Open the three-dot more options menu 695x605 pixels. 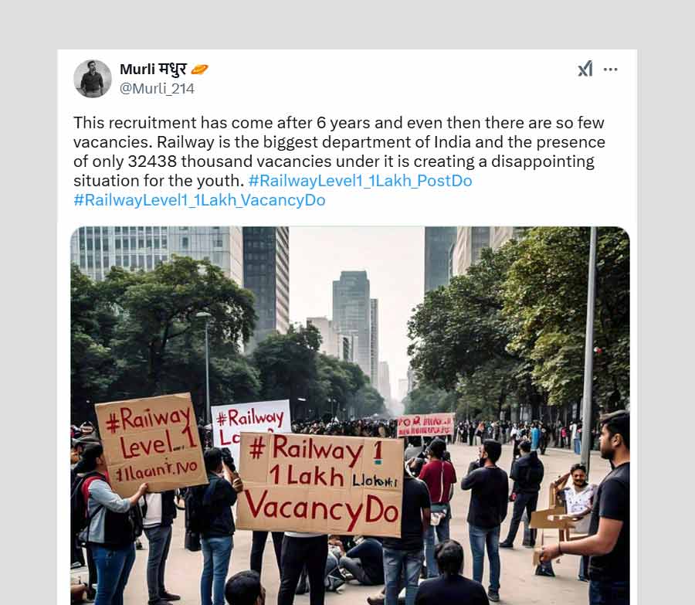611,70
